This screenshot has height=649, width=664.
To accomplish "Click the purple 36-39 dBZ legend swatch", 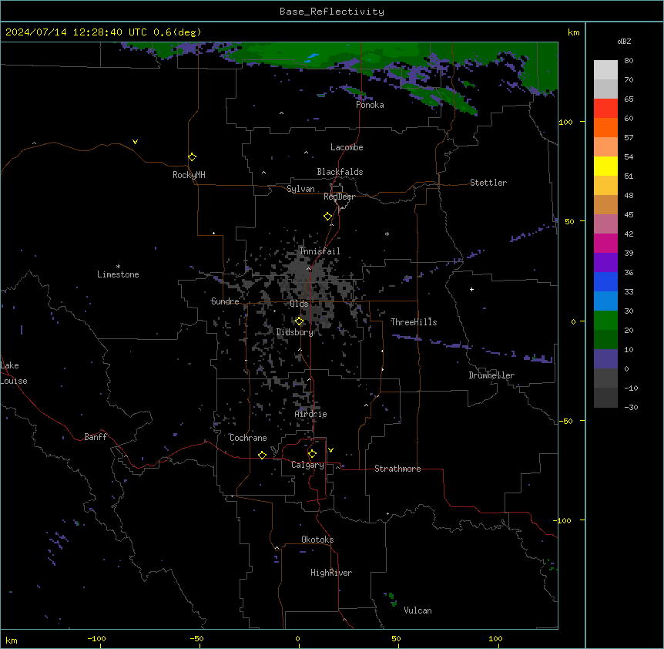I will (x=605, y=262).
